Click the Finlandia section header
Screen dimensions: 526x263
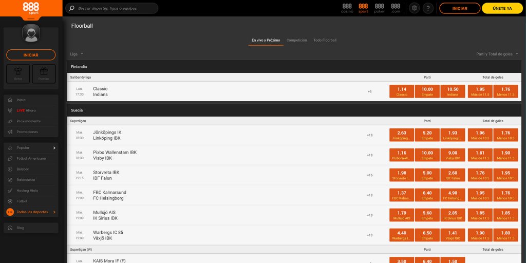pyautogui.click(x=294, y=66)
